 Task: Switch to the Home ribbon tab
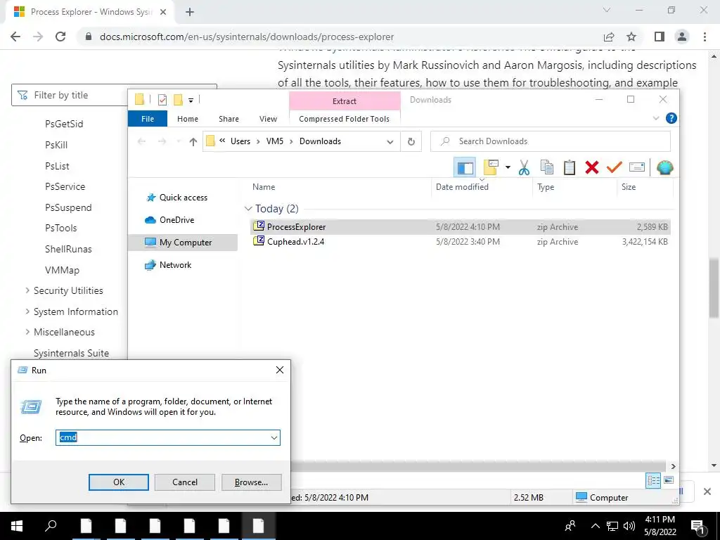[x=188, y=118]
